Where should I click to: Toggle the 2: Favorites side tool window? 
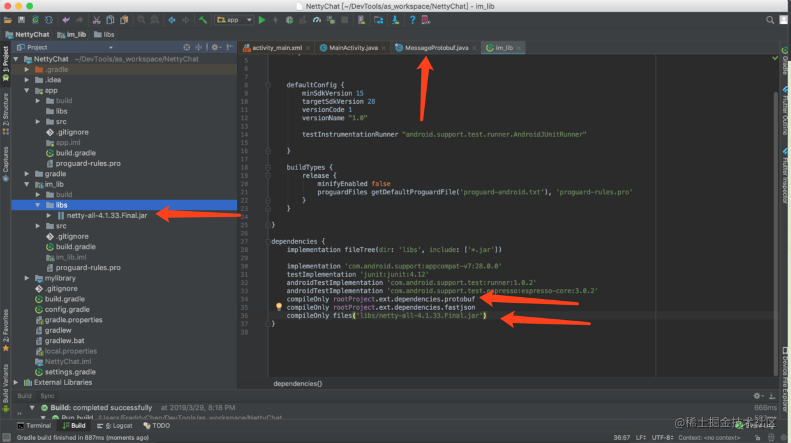[x=6, y=330]
